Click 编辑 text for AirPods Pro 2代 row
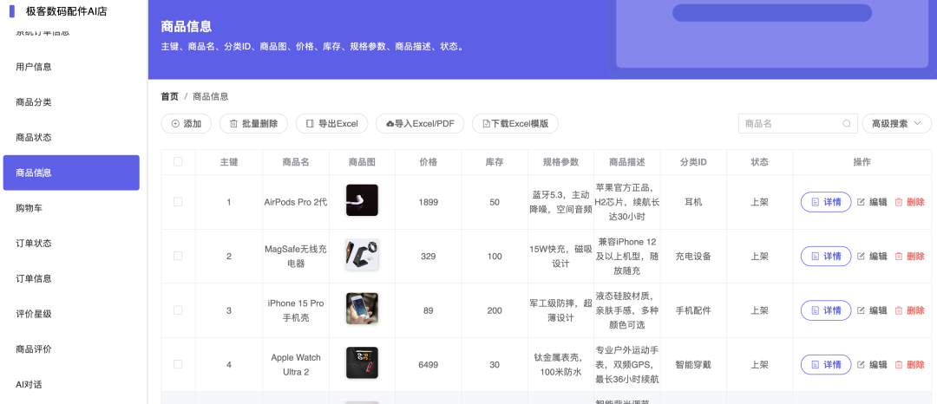 (878, 202)
